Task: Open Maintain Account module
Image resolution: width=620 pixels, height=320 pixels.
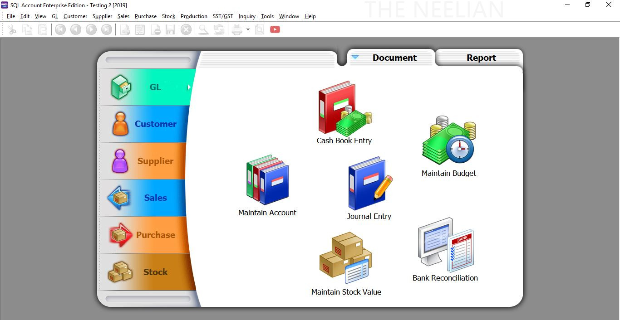Action: pos(267,181)
